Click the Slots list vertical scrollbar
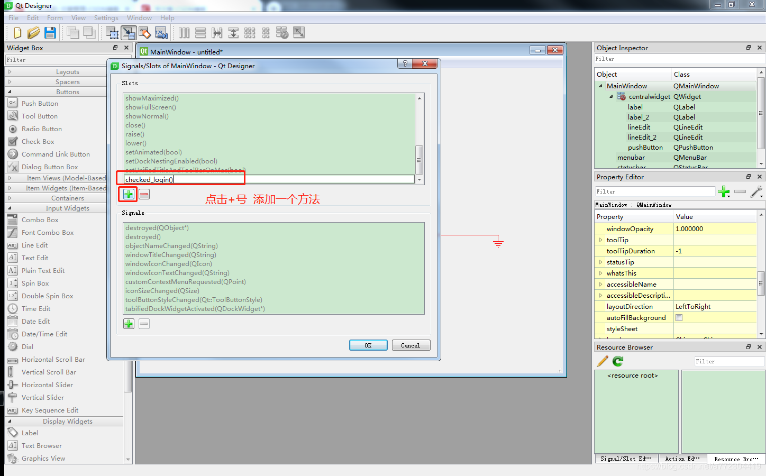Image resolution: width=766 pixels, height=476 pixels. coord(420,139)
